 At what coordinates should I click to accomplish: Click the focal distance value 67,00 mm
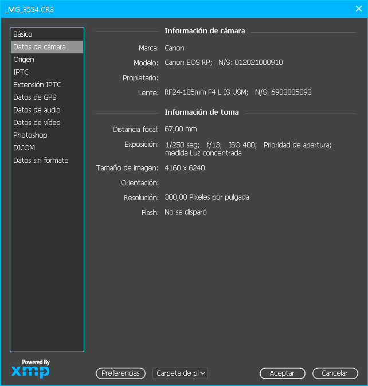coord(181,129)
